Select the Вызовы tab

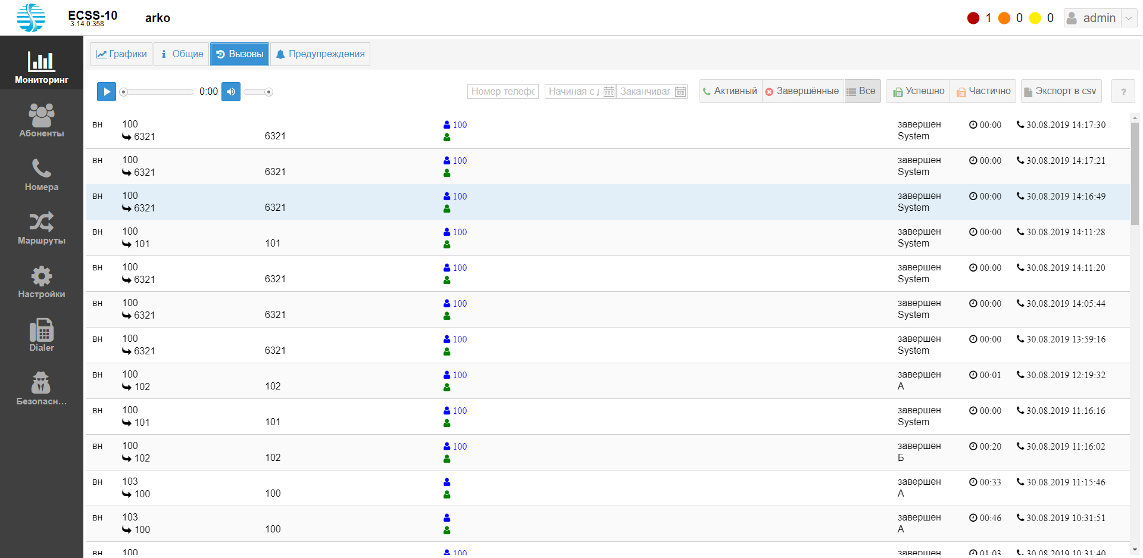239,54
